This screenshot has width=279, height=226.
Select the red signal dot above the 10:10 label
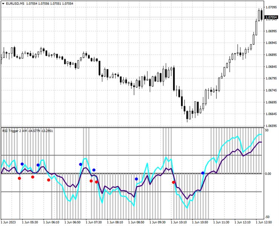(x=174, y=182)
